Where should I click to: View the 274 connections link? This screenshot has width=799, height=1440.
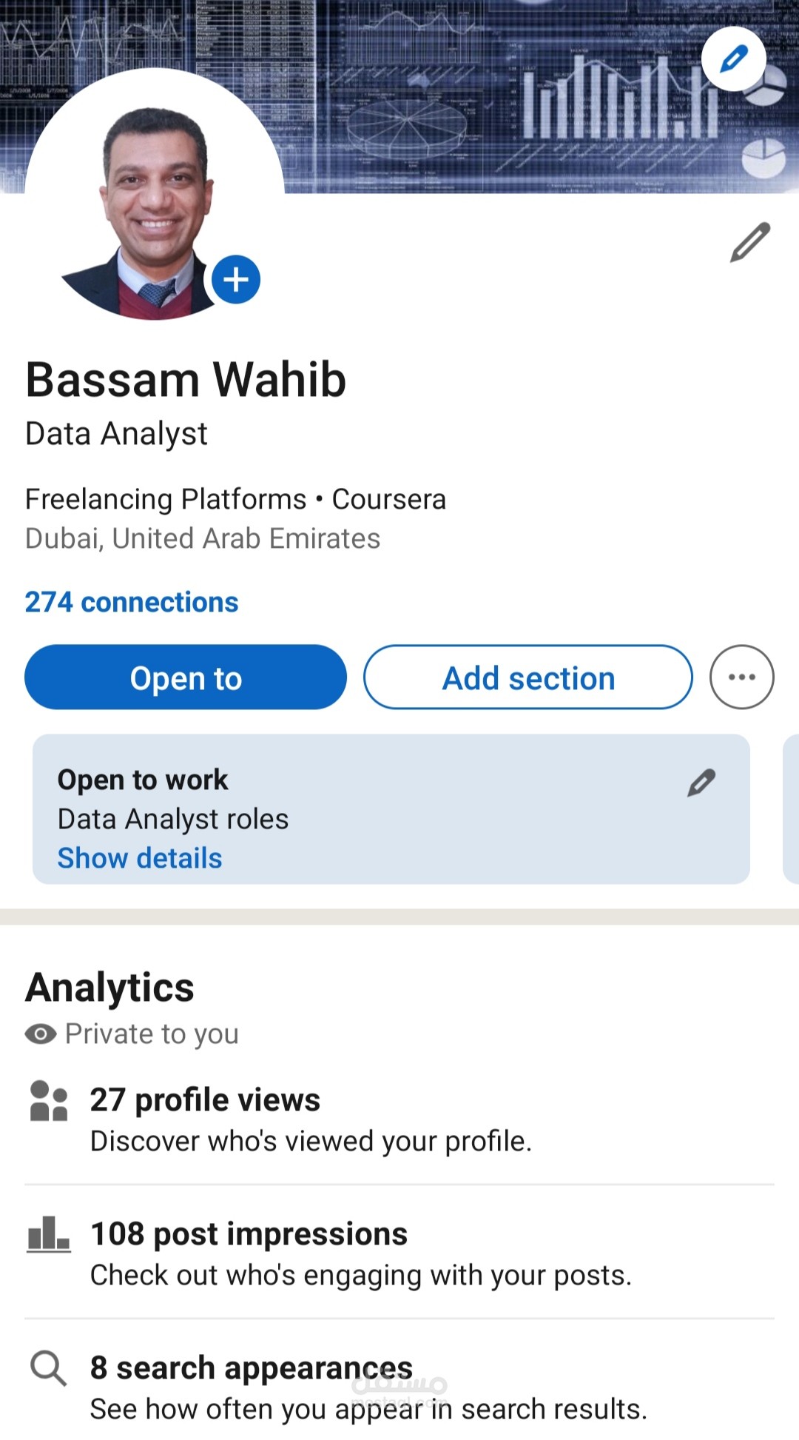click(132, 602)
